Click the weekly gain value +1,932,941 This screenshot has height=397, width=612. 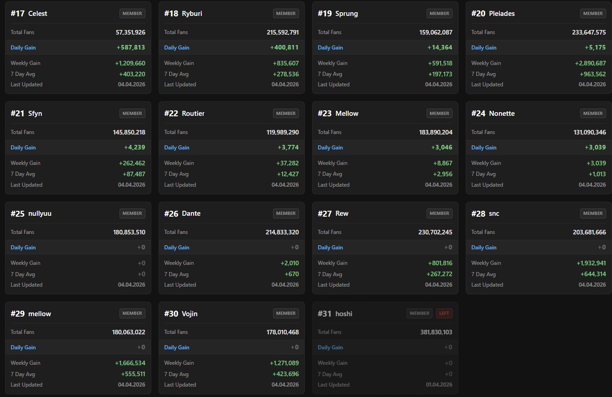click(x=591, y=263)
